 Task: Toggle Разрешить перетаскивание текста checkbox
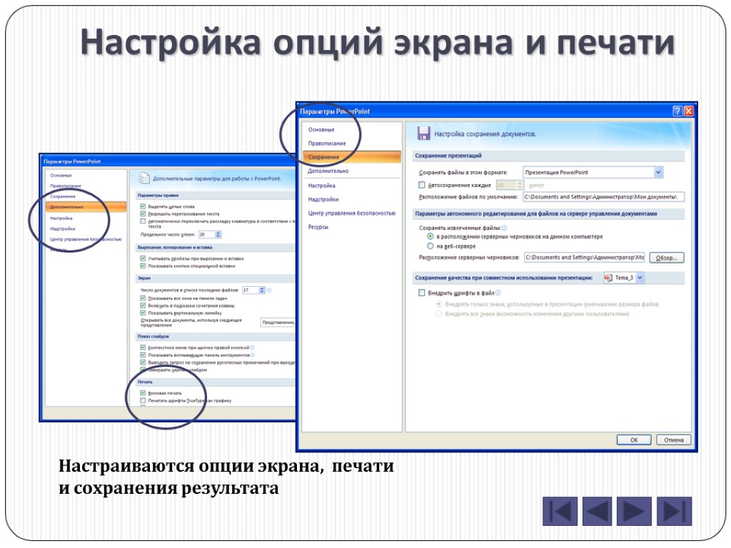click(x=143, y=213)
